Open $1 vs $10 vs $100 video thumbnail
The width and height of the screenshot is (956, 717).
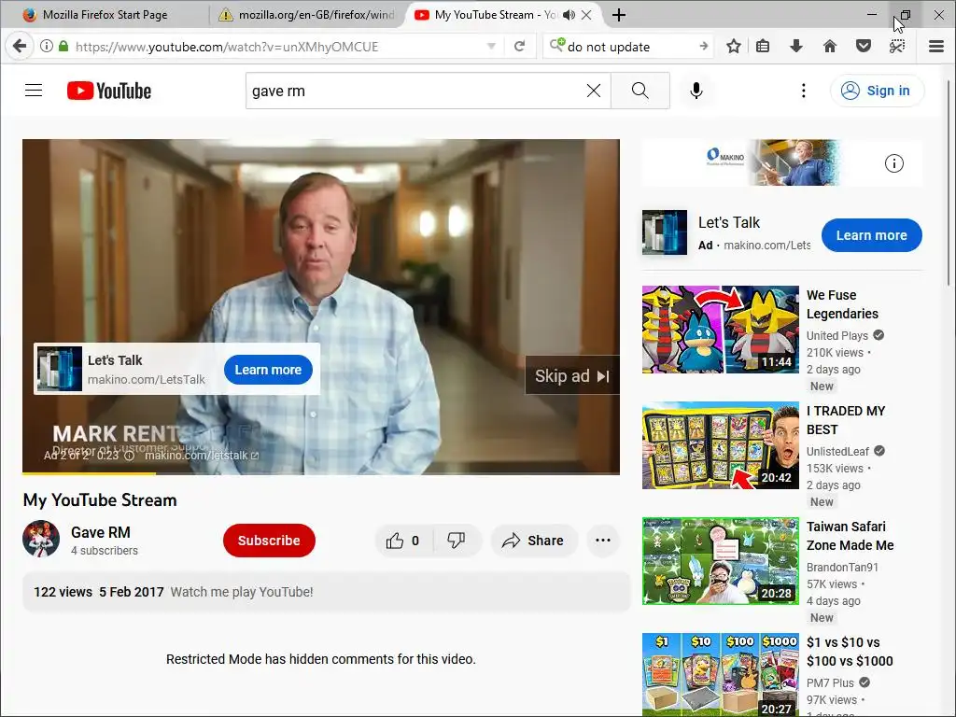pos(720,675)
